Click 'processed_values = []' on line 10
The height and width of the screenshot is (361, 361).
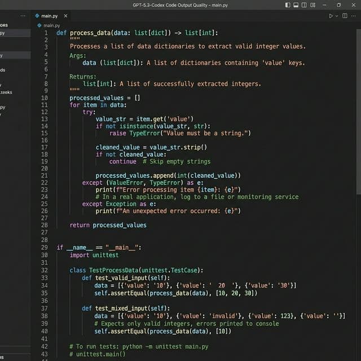pos(105,98)
